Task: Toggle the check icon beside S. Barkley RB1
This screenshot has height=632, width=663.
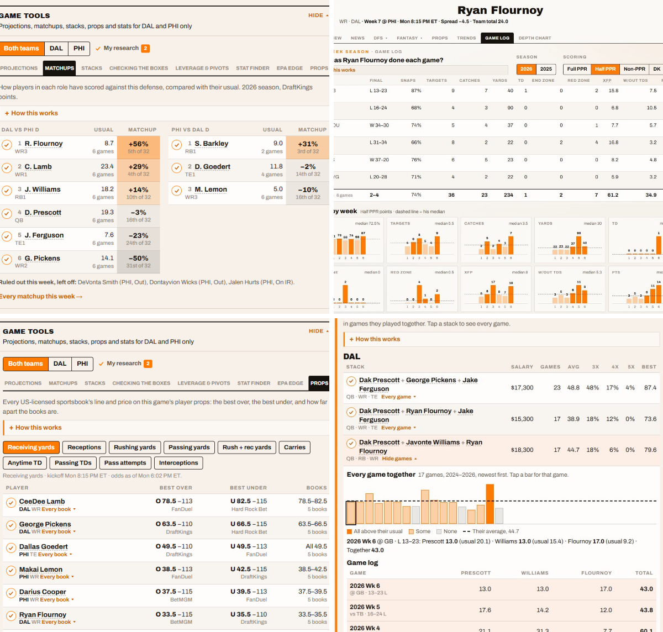Action: coord(177,145)
